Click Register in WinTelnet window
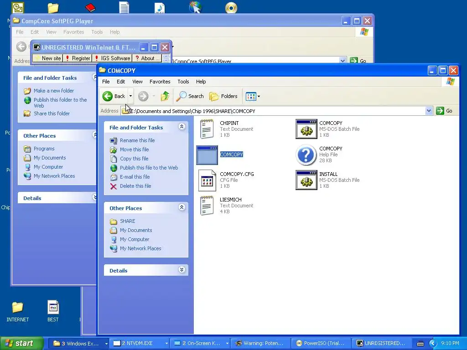This screenshot has height=350, width=467. [x=78, y=58]
